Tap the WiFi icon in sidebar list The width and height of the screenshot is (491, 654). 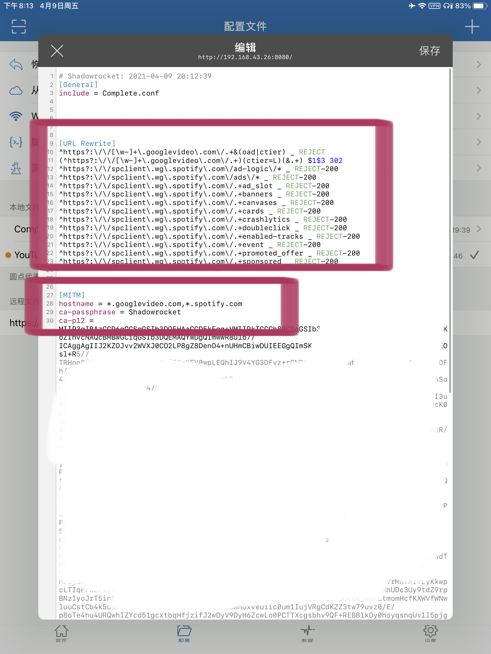(16, 116)
